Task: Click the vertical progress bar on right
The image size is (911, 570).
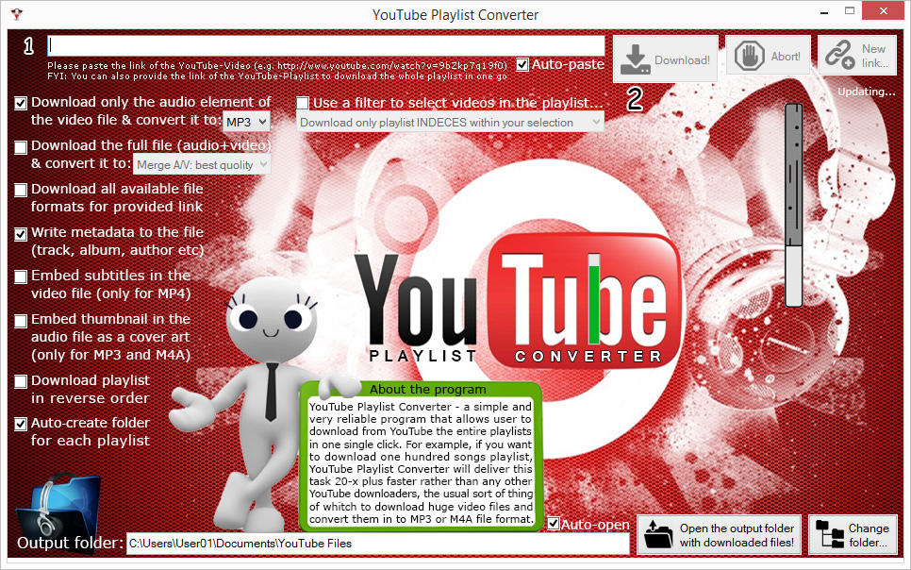Action: point(794,205)
